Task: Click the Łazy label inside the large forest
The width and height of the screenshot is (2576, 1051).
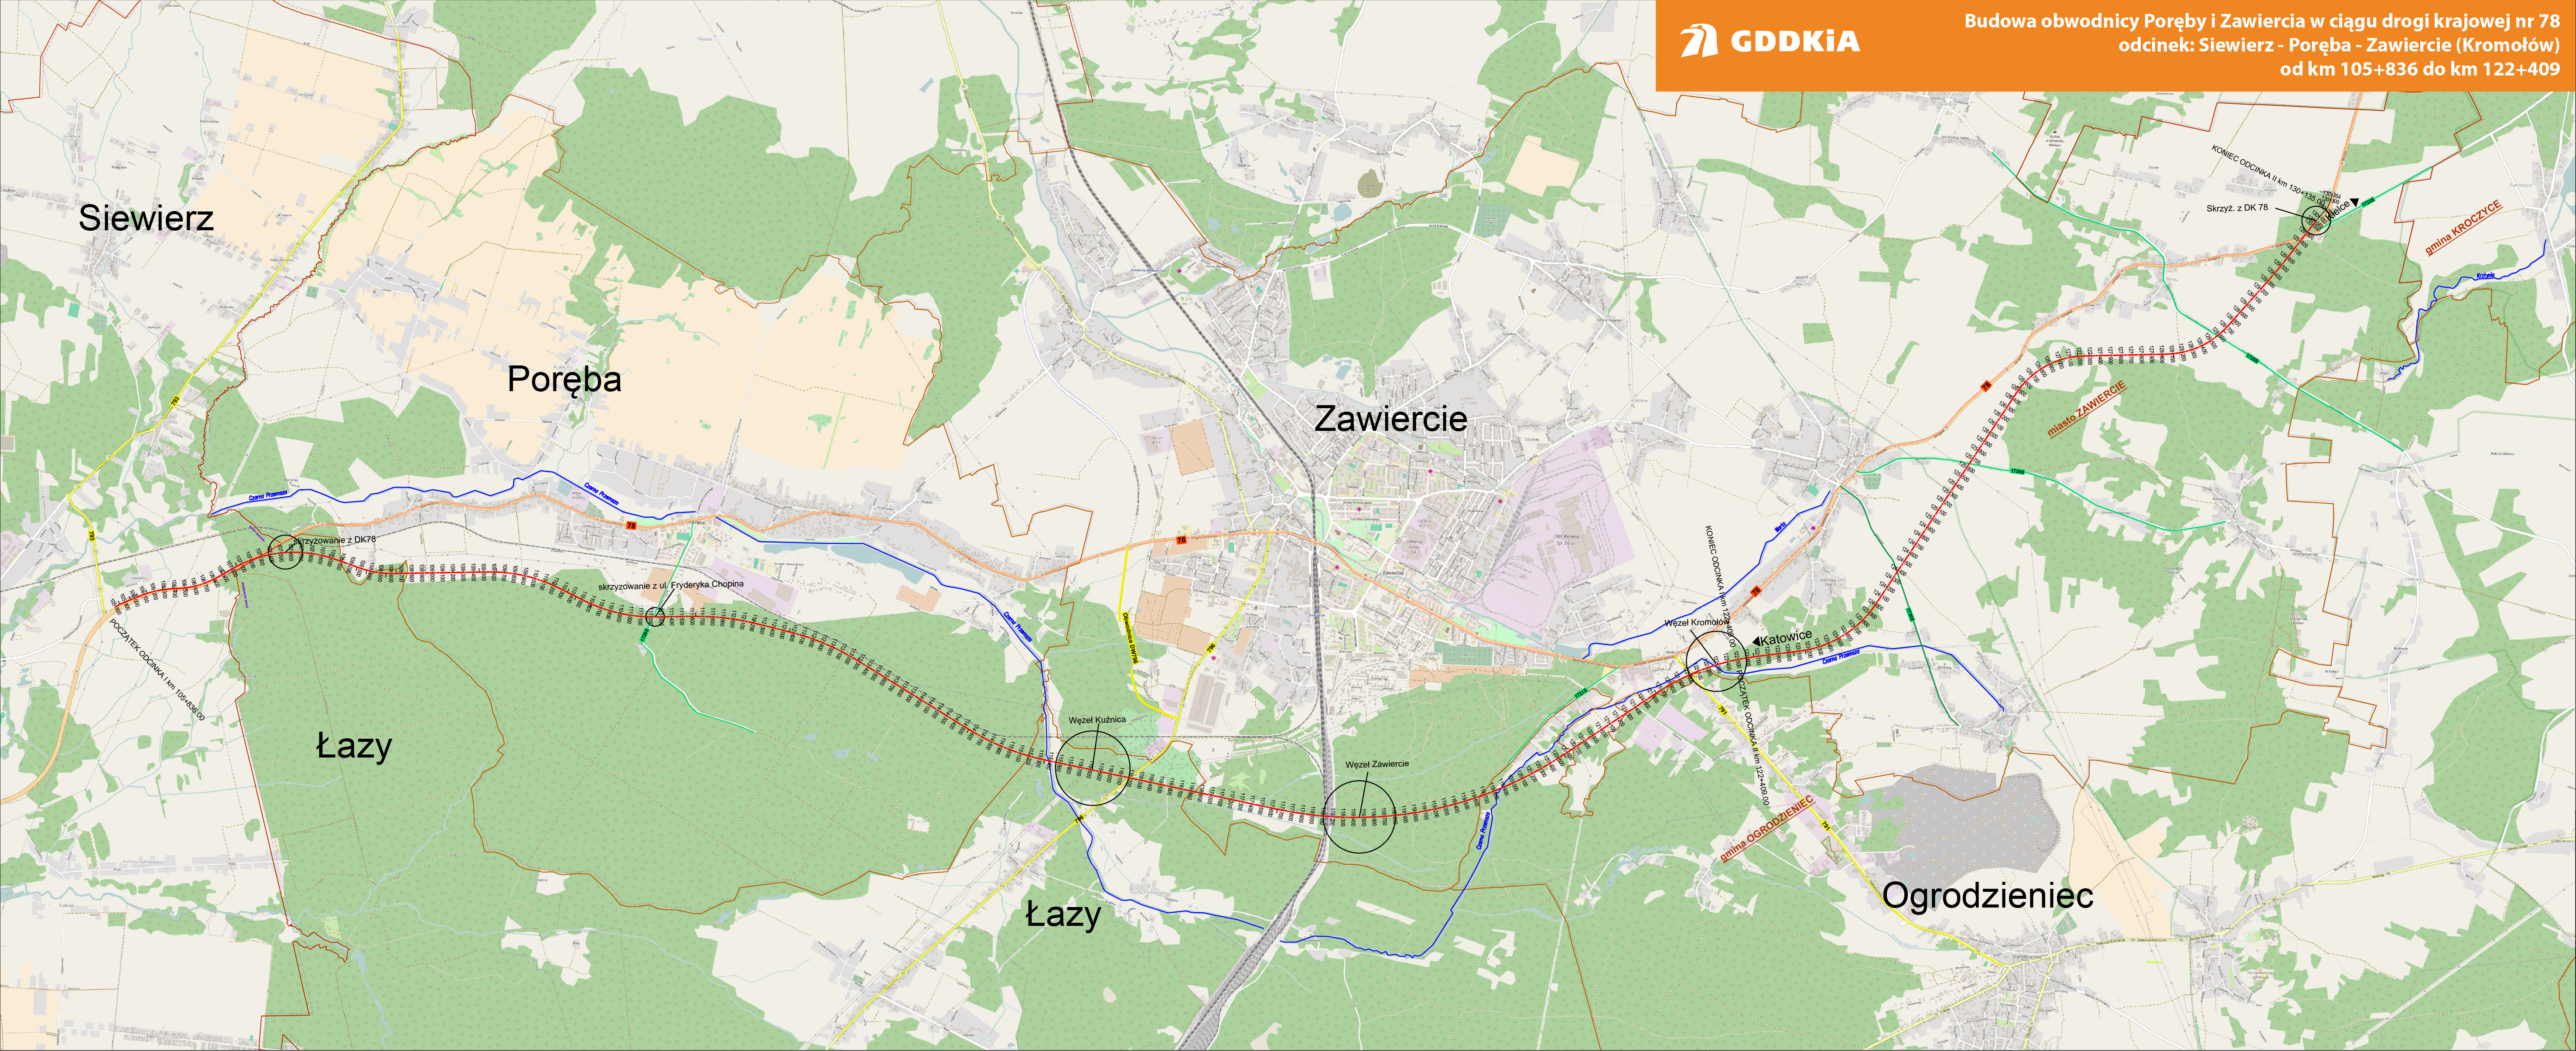Action: pos(354,747)
